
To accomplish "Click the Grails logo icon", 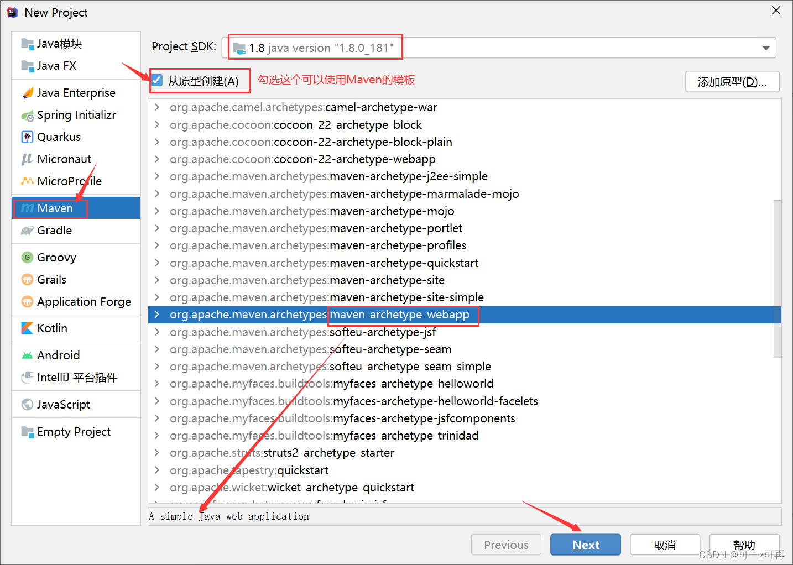I will coord(27,280).
